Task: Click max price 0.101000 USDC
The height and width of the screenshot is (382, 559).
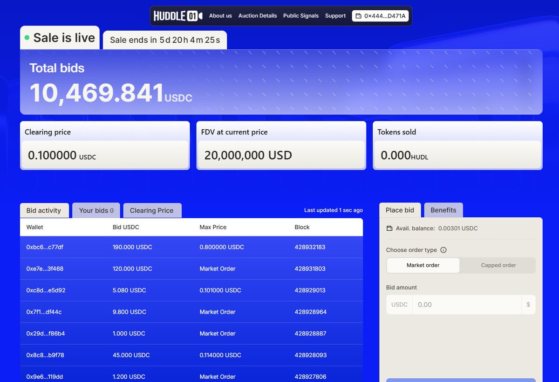Action: pos(220,290)
